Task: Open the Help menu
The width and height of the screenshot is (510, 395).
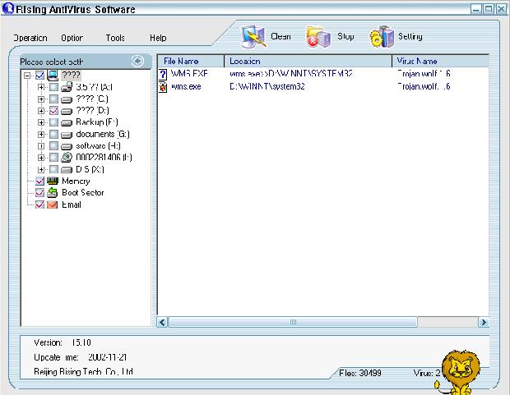Action: (158, 38)
